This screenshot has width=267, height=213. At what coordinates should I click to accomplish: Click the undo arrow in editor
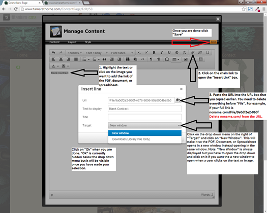[53, 53]
